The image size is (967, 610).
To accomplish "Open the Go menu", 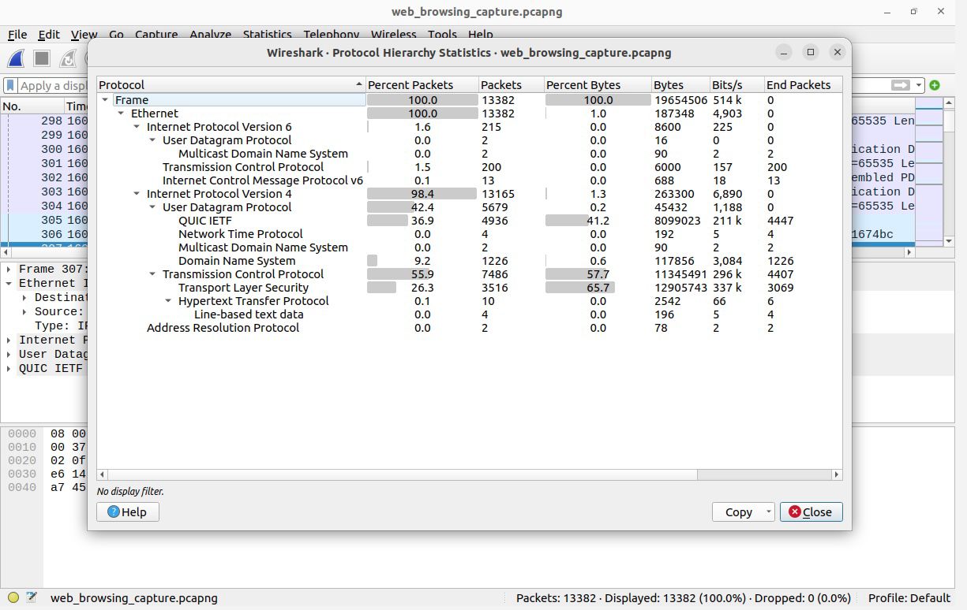I will tap(116, 35).
